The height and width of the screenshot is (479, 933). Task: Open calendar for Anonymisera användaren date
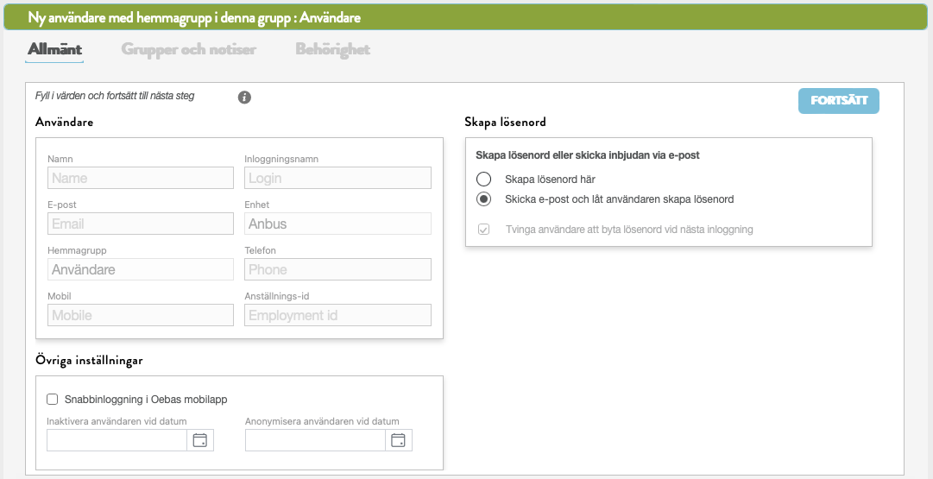tap(398, 440)
